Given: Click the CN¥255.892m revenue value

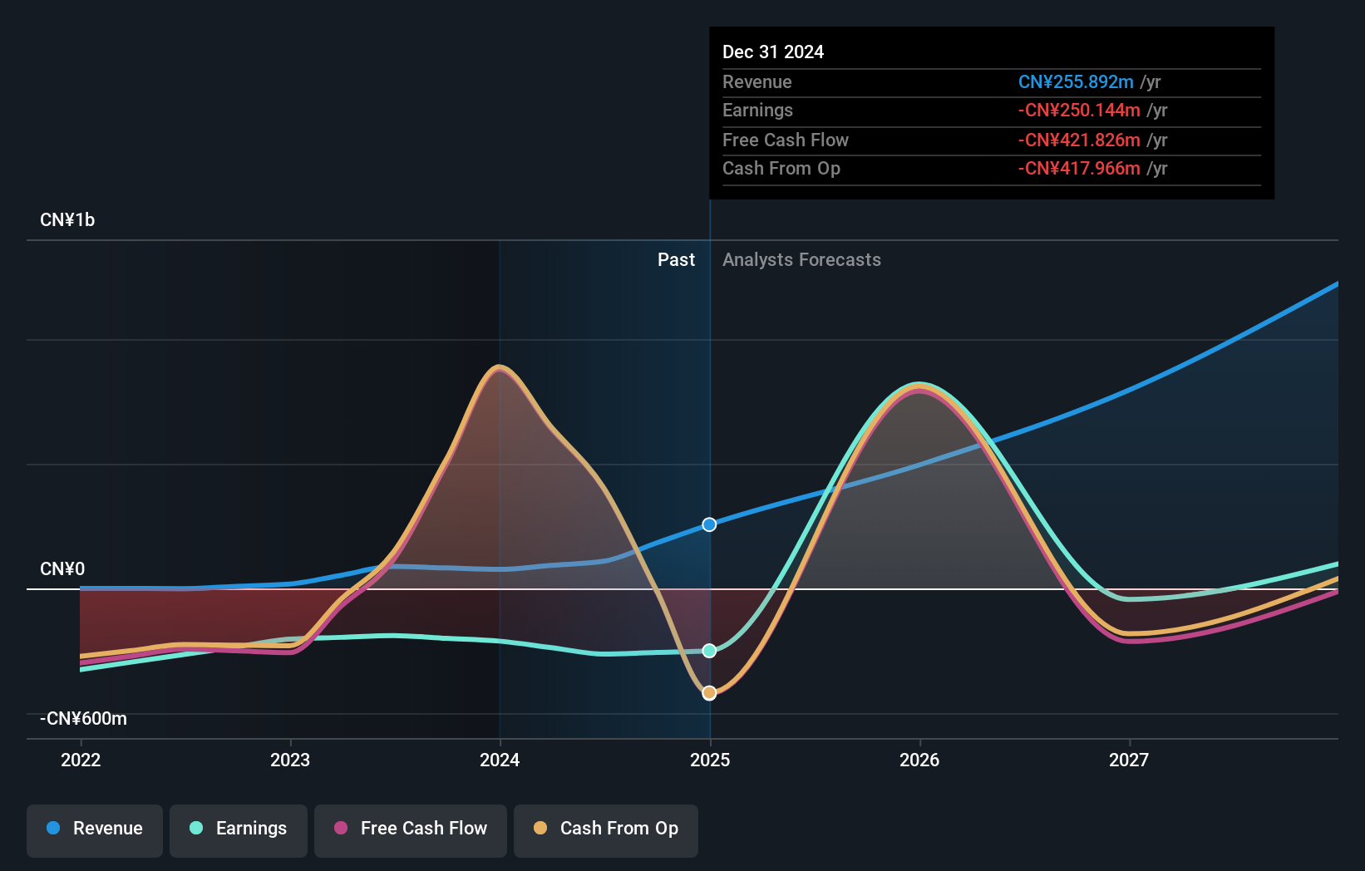Looking at the screenshot, I should click(1076, 82).
